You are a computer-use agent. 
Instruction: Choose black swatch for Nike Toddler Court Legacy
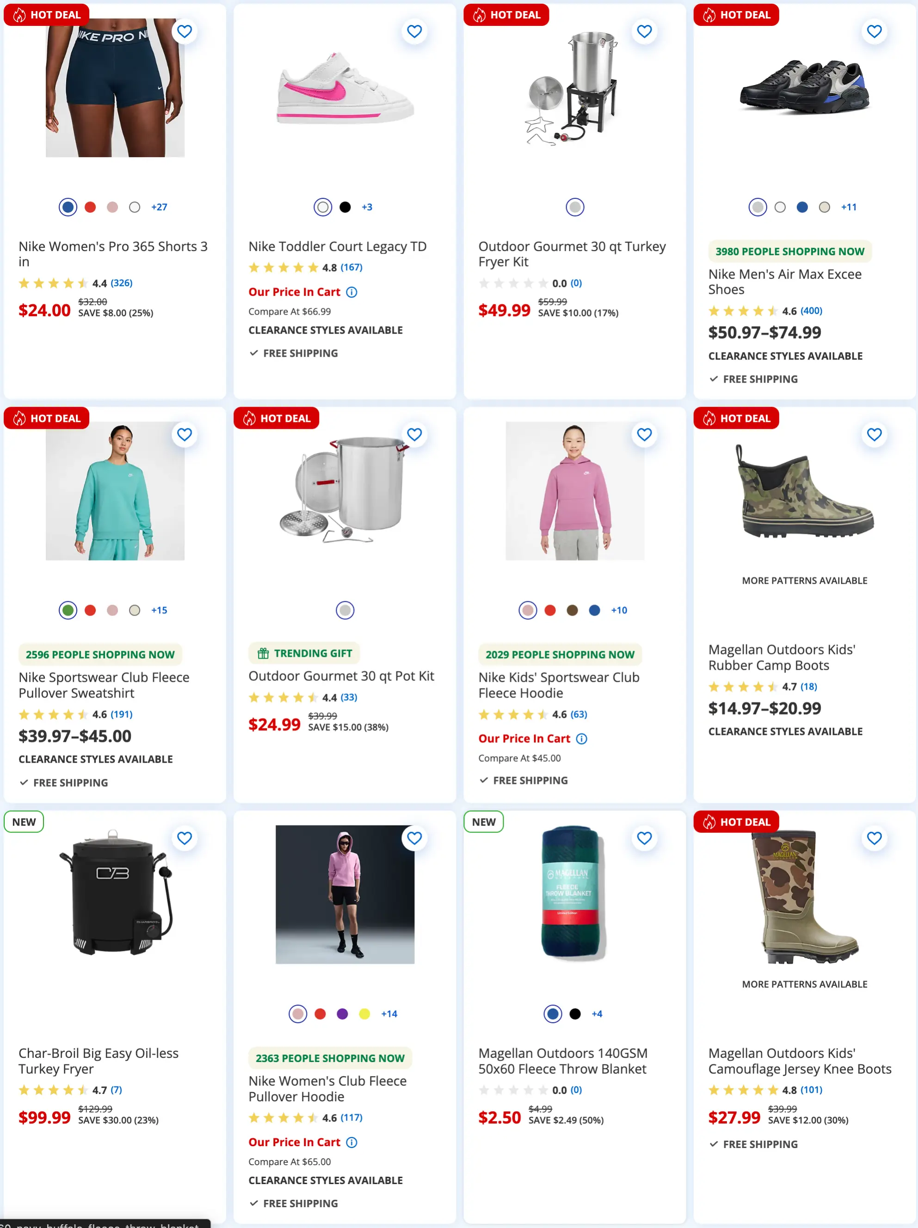coord(345,207)
